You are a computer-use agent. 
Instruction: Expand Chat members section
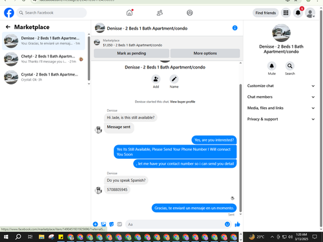(x=281, y=97)
